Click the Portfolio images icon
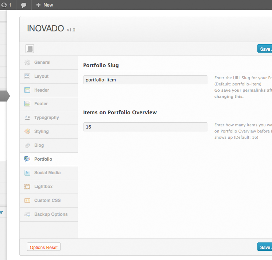This screenshot has width=272, height=260. point(27,159)
